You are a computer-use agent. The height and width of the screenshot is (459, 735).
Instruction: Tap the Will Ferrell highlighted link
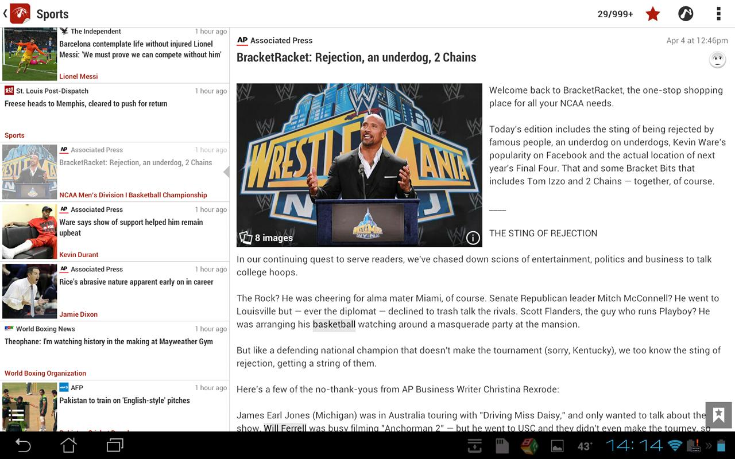[285, 427]
